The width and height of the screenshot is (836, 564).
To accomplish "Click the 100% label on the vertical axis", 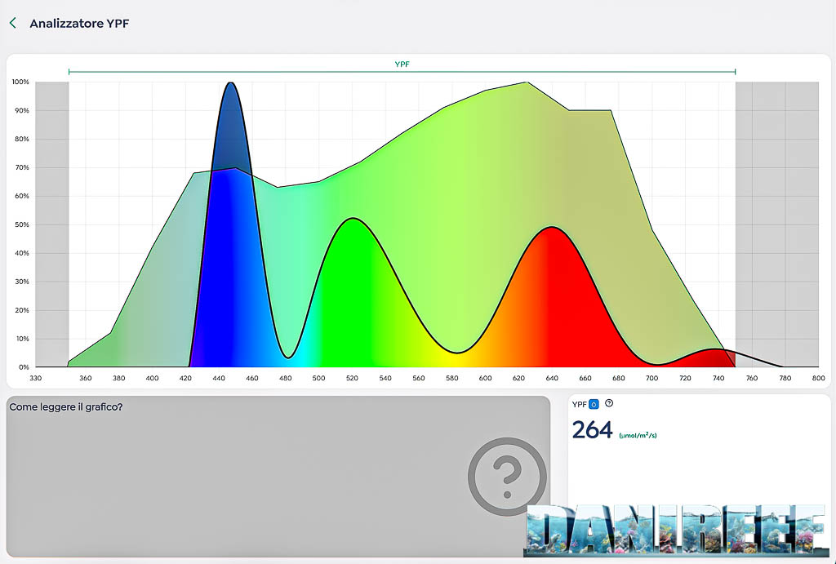I will point(20,82).
